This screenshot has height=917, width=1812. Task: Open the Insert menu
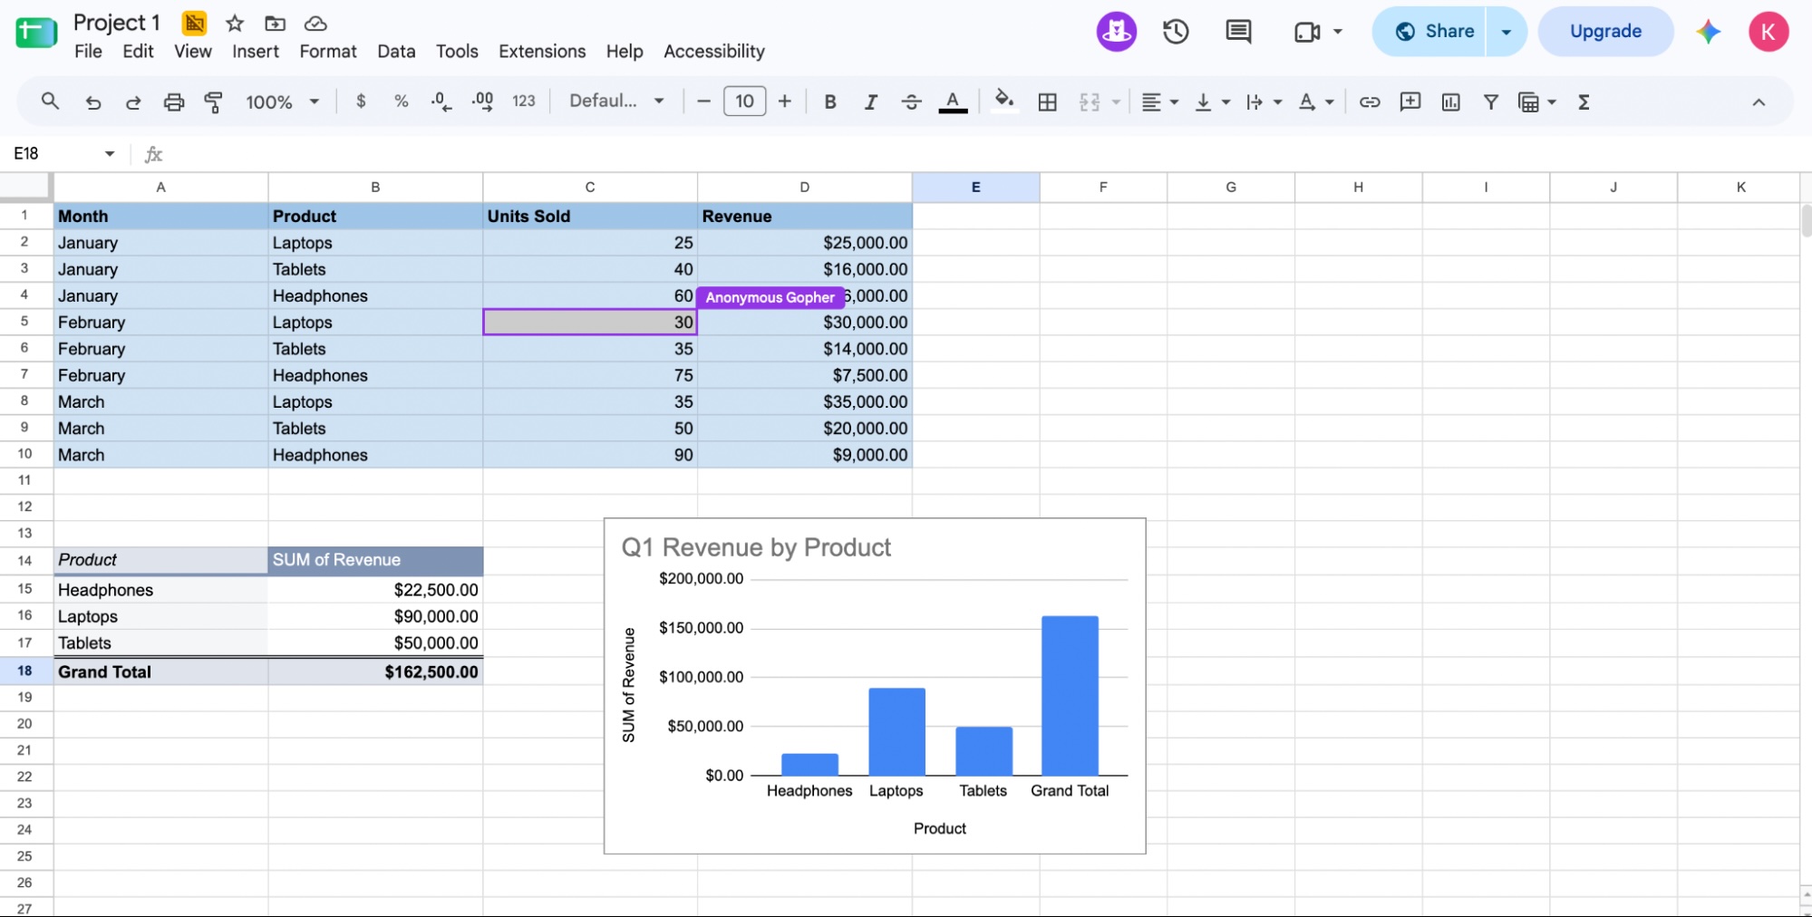(x=256, y=52)
